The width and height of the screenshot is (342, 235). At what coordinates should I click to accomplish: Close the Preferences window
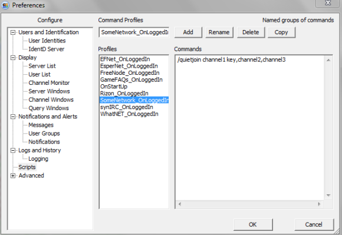pyautogui.click(x=328, y=3)
